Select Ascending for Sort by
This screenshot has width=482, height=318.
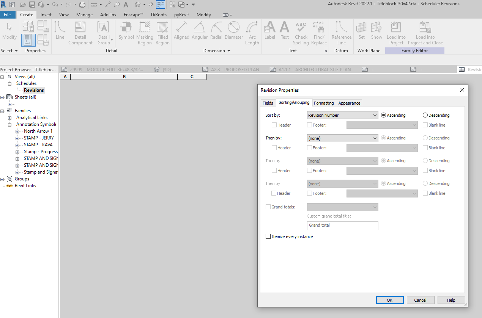pyautogui.click(x=384, y=115)
